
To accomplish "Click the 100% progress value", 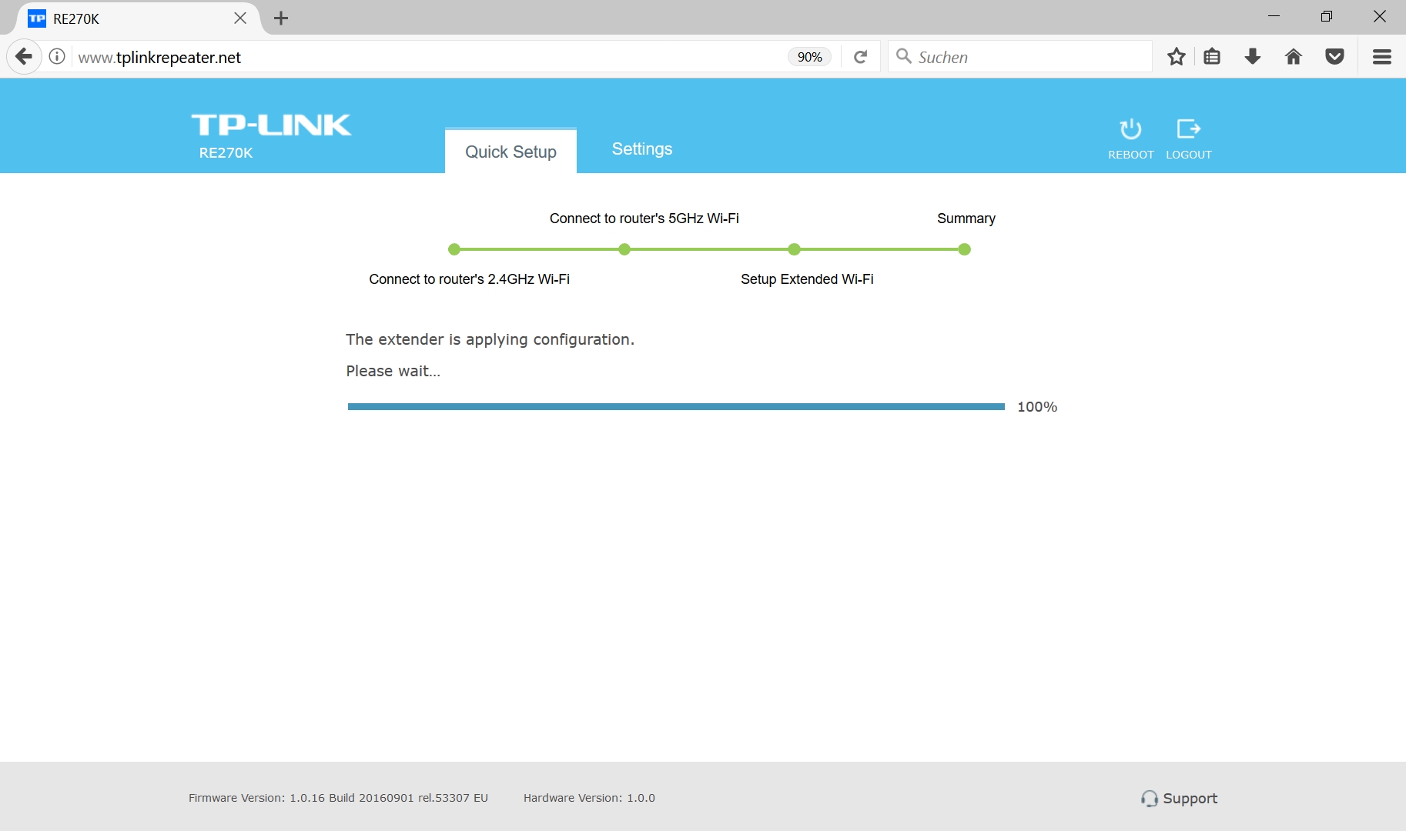I will pyautogui.click(x=1037, y=407).
